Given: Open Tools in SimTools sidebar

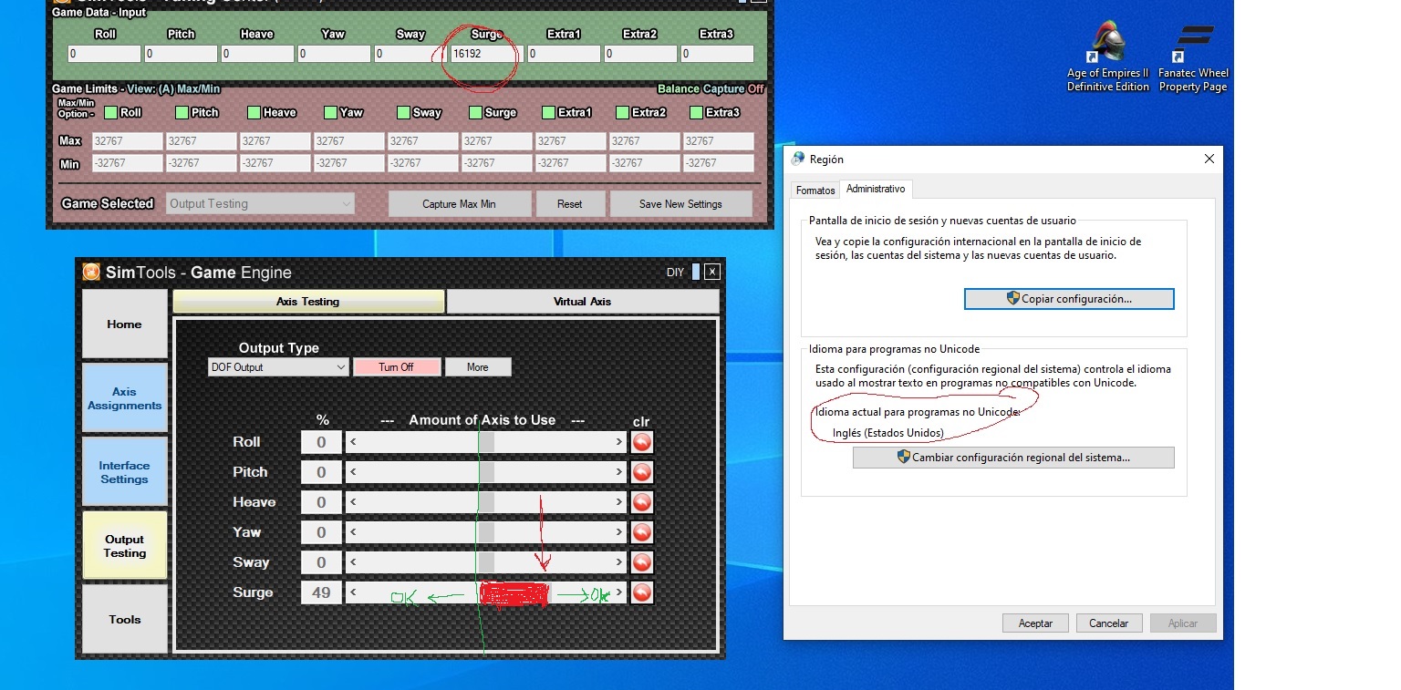Looking at the screenshot, I should click(x=124, y=619).
